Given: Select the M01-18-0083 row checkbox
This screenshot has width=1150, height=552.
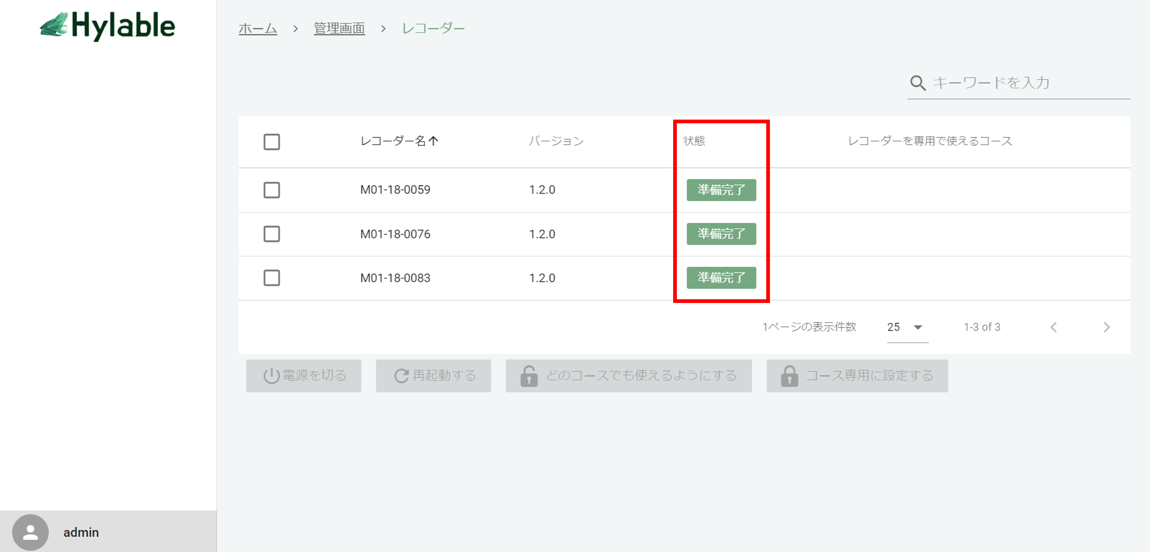Looking at the screenshot, I should (272, 277).
